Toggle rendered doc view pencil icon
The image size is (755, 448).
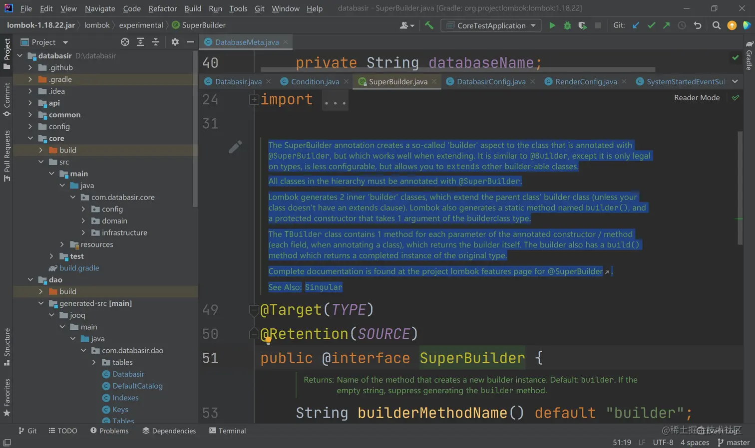pyautogui.click(x=235, y=147)
